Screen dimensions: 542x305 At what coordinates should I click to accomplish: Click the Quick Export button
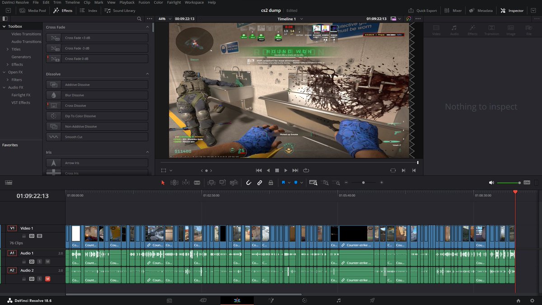point(423,10)
